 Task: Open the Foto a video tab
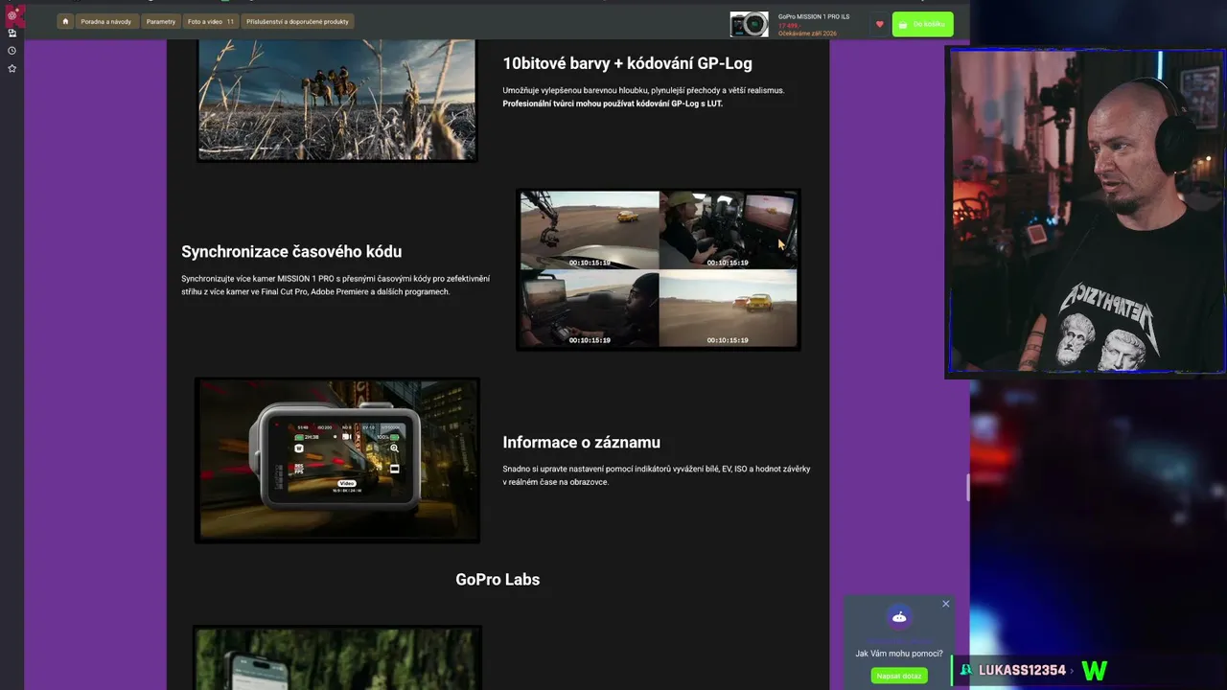point(211,21)
